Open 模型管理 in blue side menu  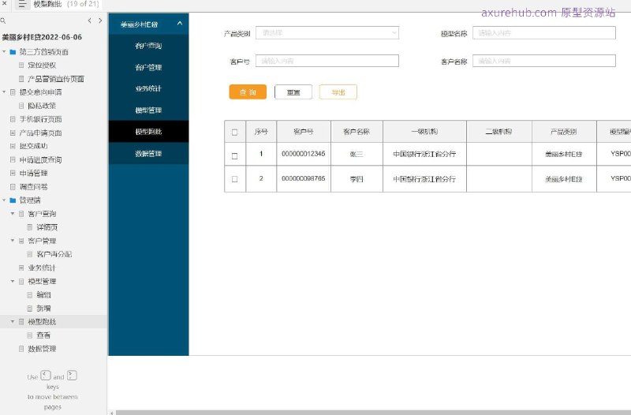click(x=148, y=110)
